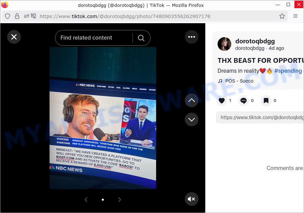Click the padlock site information icon
The width and height of the screenshot is (304, 213).
pos(17,16)
